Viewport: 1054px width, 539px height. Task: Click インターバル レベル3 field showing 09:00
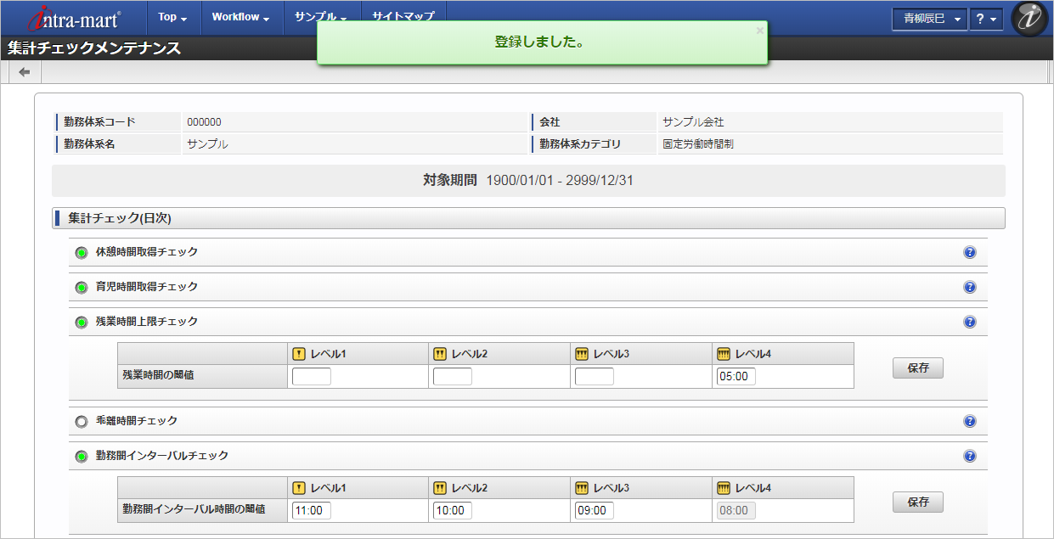coord(595,510)
